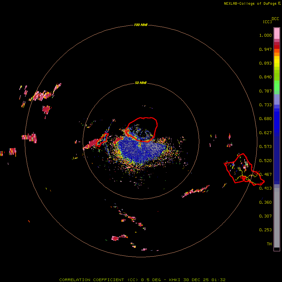Click the 0.627 scale value
Image resolution: width=282 pixels, height=282 pixels.
pyautogui.click(x=265, y=133)
